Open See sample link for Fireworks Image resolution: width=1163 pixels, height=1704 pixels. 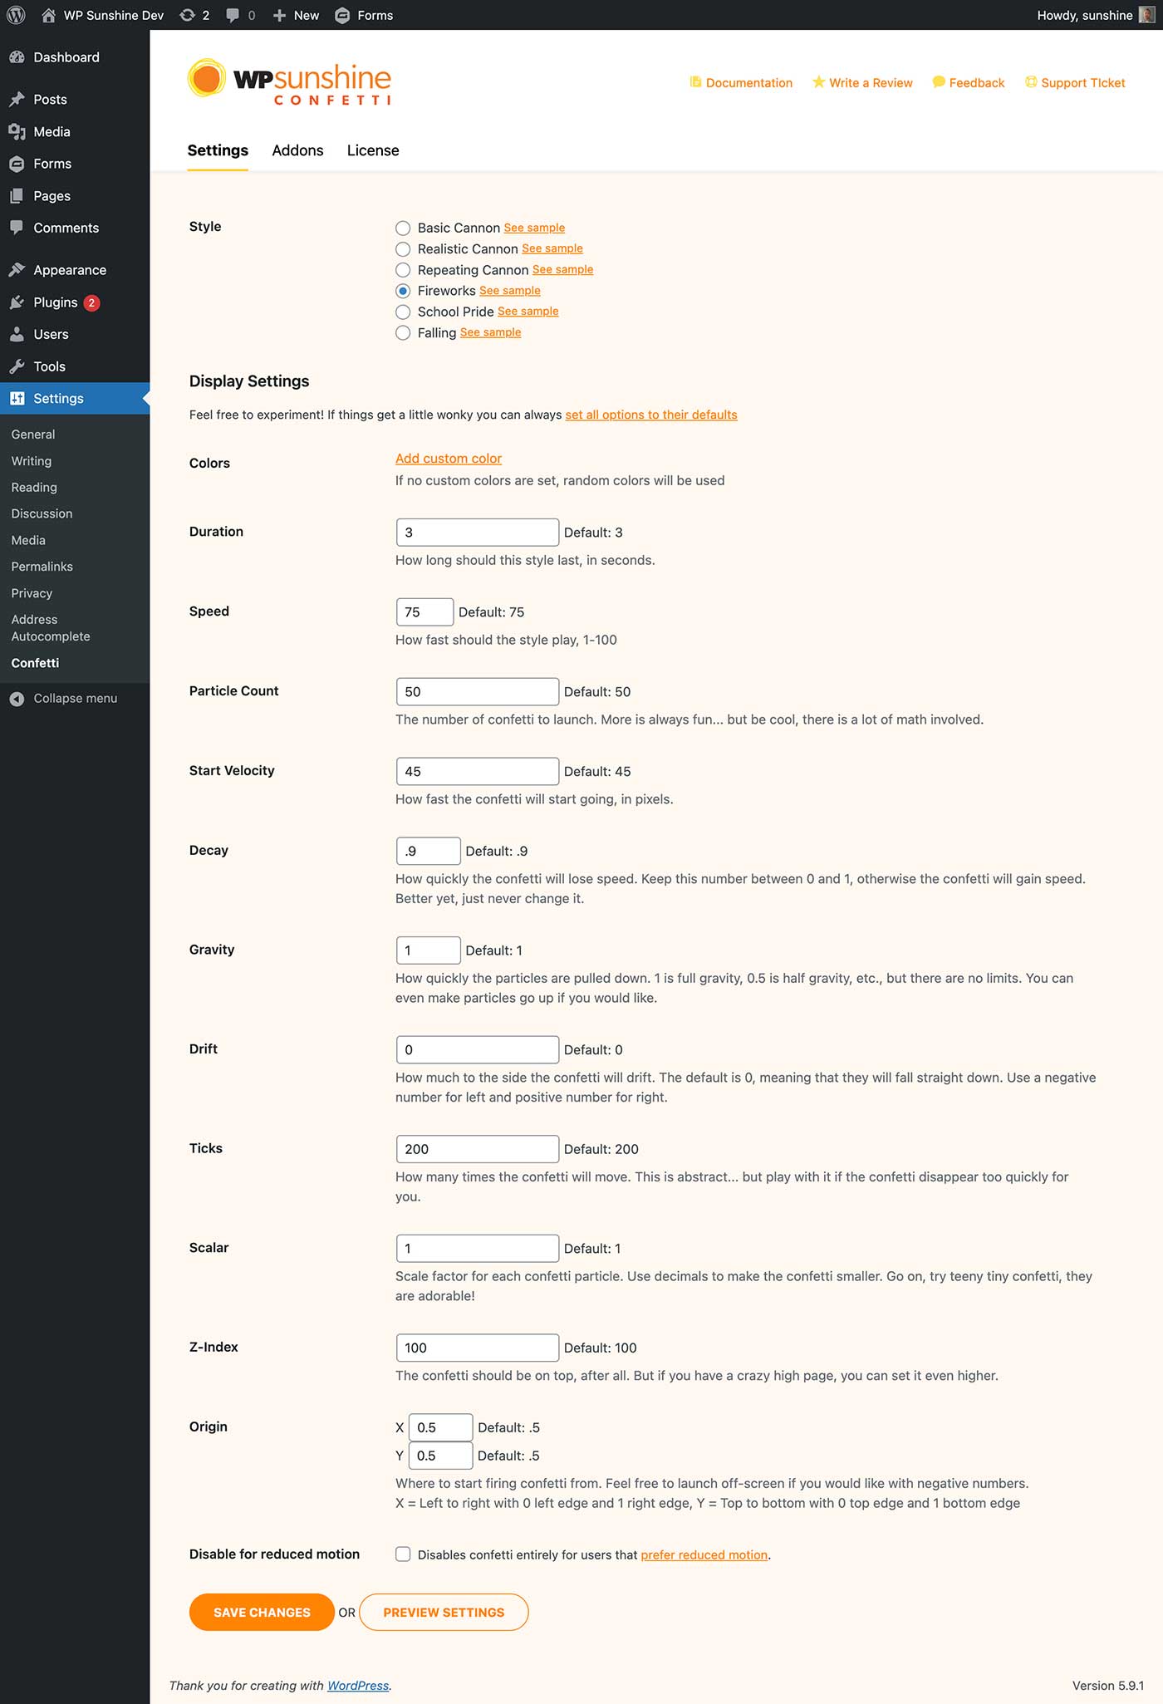click(510, 291)
